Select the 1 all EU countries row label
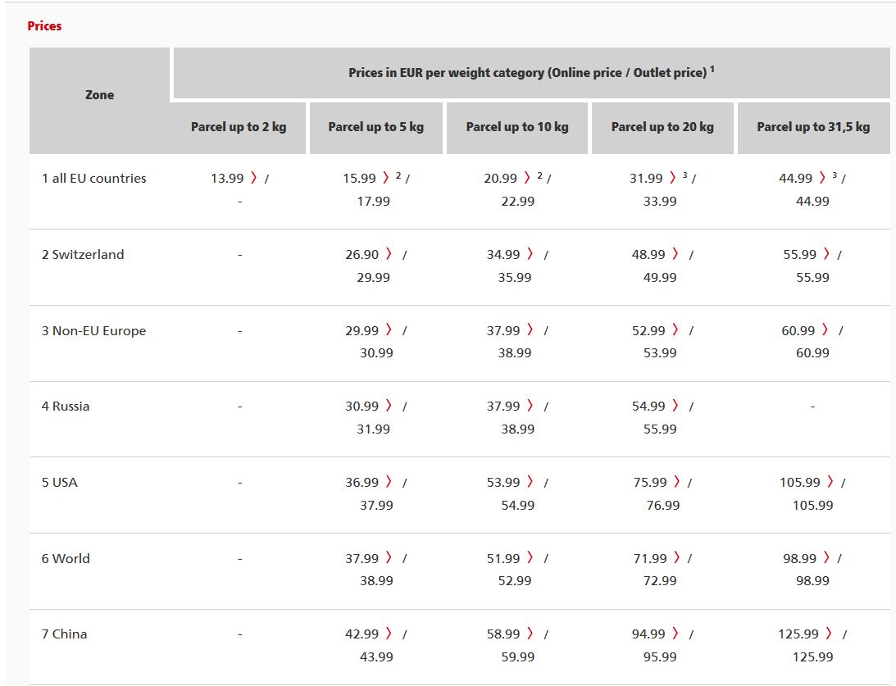 [x=93, y=178]
